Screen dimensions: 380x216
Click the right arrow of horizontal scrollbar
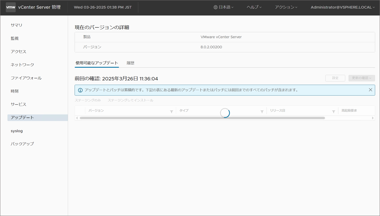point(373,118)
